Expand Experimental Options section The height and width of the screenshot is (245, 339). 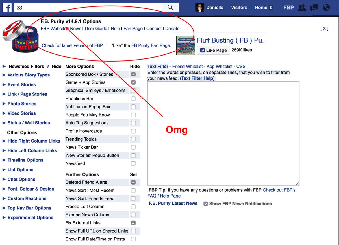(x=31, y=218)
